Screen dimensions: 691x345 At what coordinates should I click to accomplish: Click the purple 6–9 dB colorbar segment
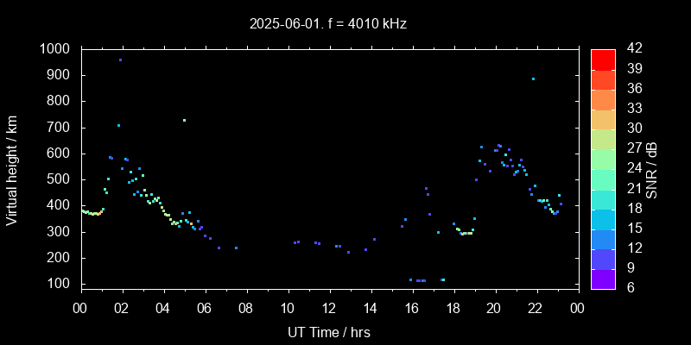[603, 278]
